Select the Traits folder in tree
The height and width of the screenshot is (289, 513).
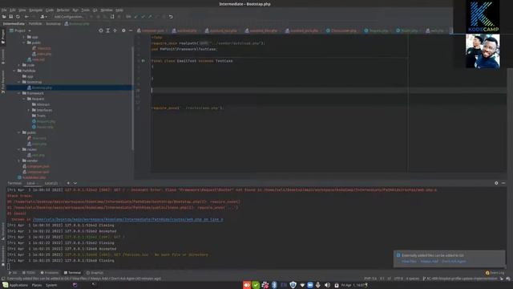(x=38, y=116)
